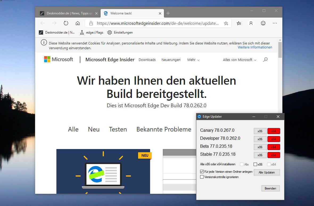Viewport: 314px width, 206px height.
Task: Download Developer x64 build
Action: point(274,139)
